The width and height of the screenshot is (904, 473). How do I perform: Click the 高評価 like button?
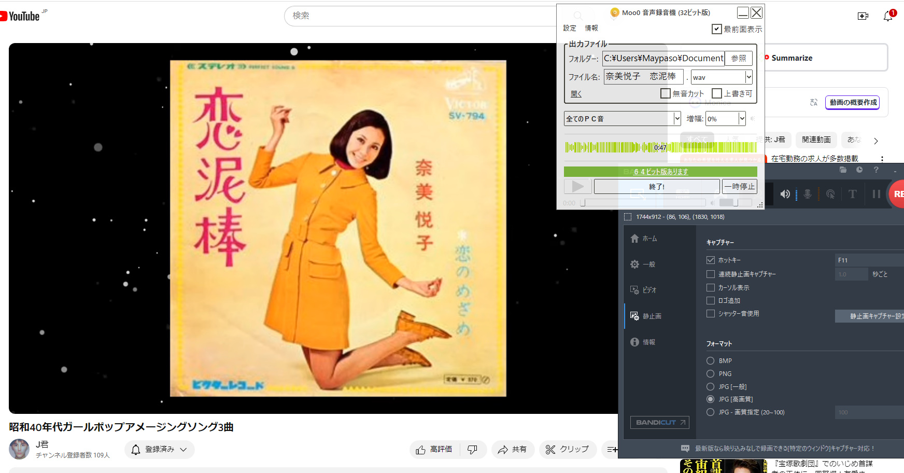(434, 450)
